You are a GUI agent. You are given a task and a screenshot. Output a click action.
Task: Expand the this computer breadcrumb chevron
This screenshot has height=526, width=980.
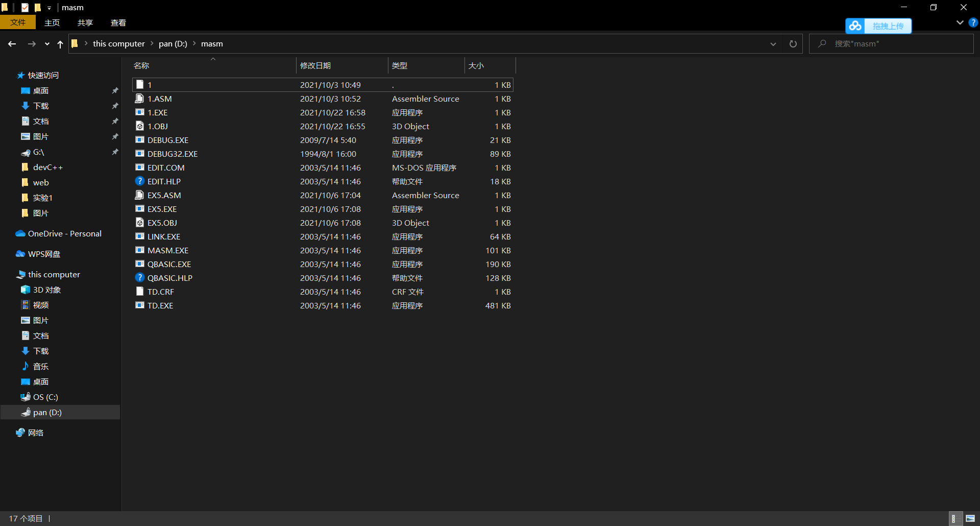[x=152, y=43]
